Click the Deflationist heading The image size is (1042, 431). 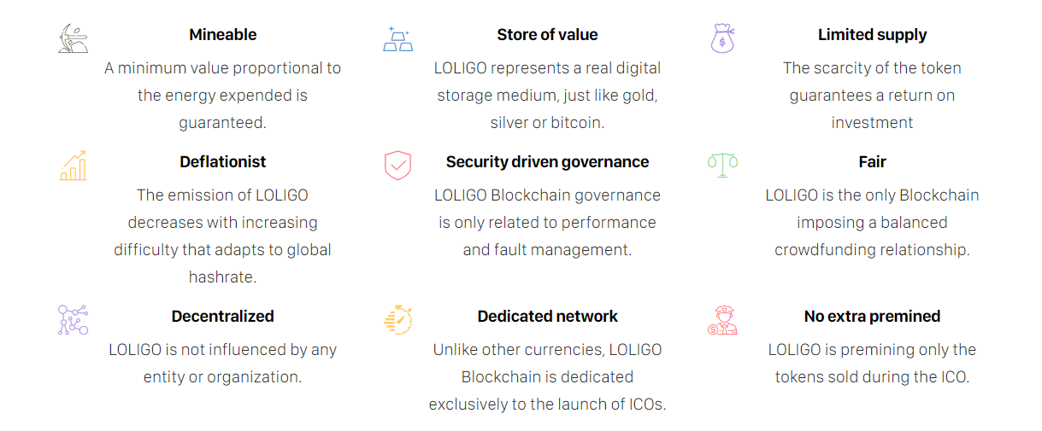point(222,162)
